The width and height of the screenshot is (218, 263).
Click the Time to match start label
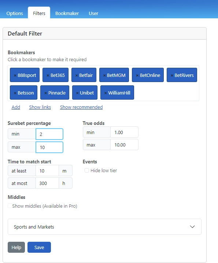coord(29,162)
